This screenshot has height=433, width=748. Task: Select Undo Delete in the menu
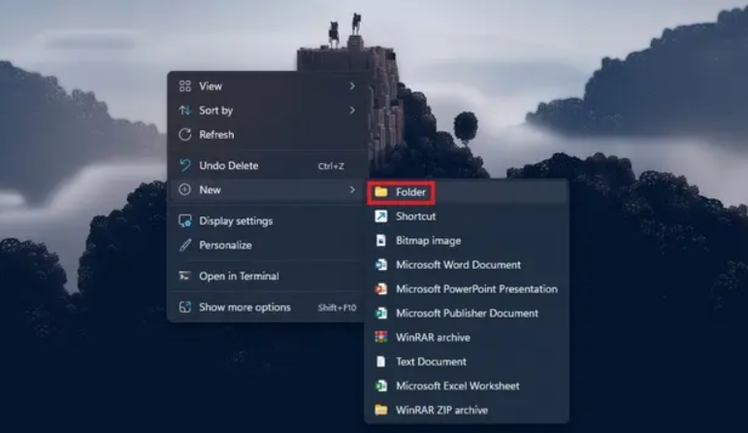(x=267, y=166)
